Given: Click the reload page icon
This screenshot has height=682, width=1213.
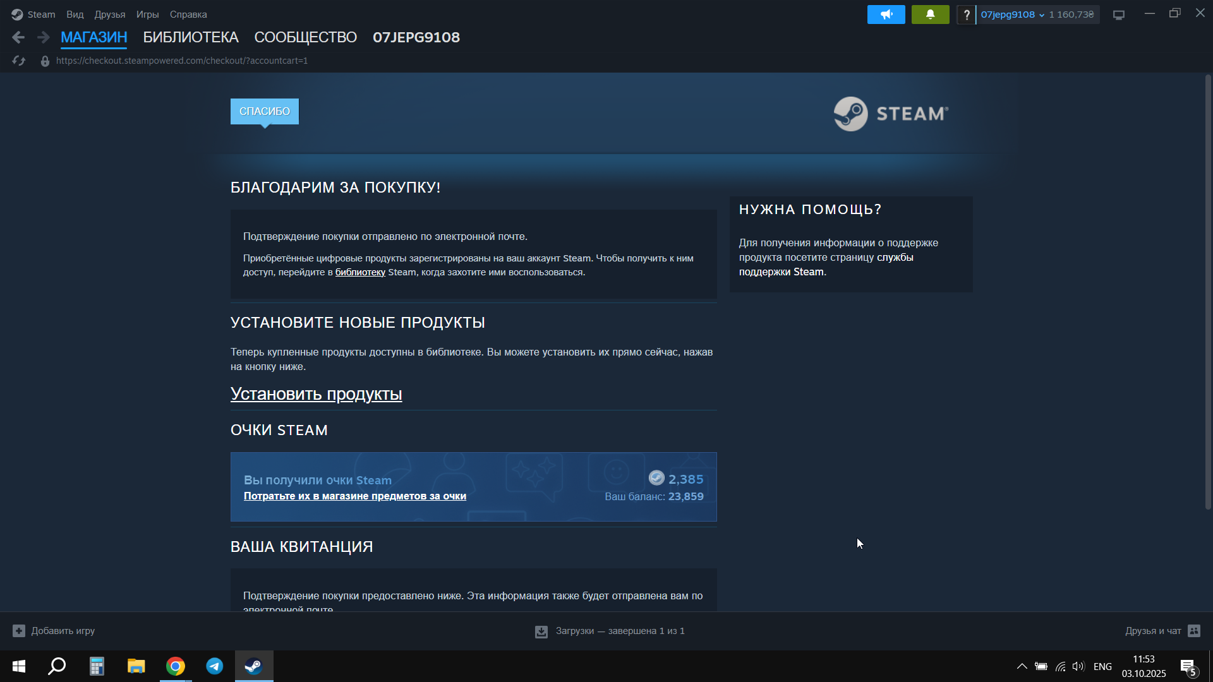Looking at the screenshot, I should (x=19, y=61).
